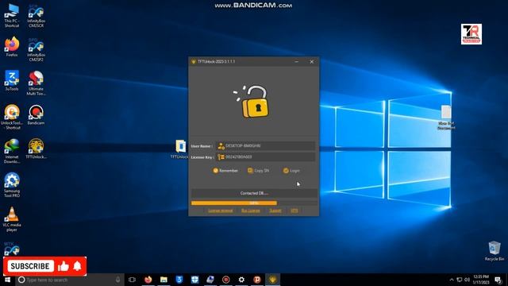Click the Login button
The width and height of the screenshot is (508, 286).
[x=291, y=171]
